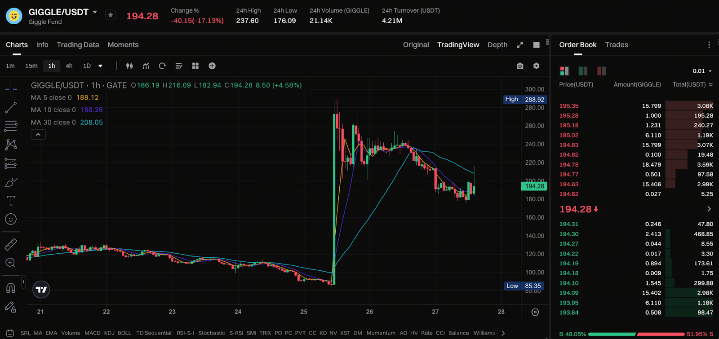The image size is (719, 339).
Task: Collapse the left drawing toolbar
Action: [23, 282]
